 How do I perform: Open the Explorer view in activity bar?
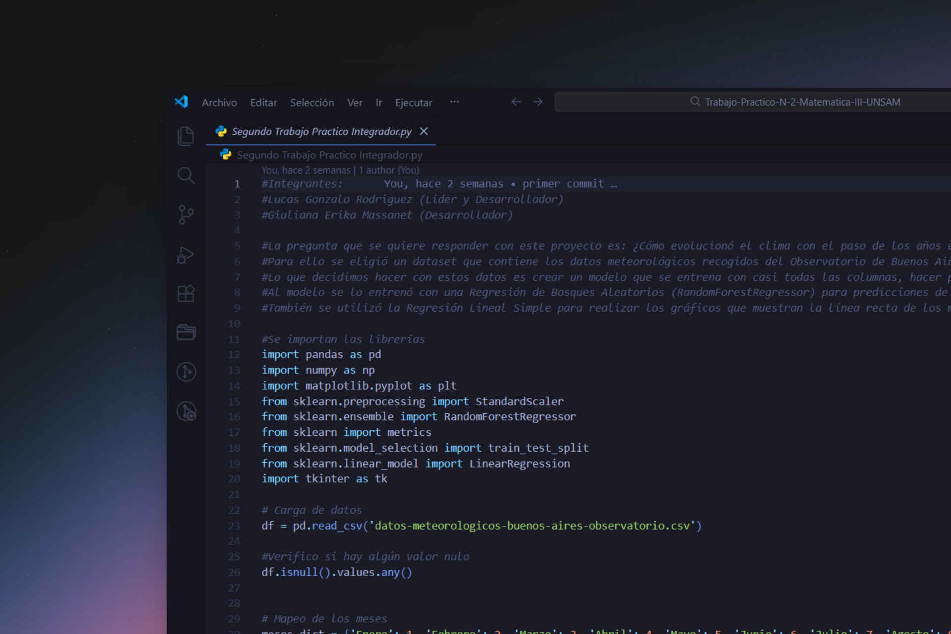point(186,136)
